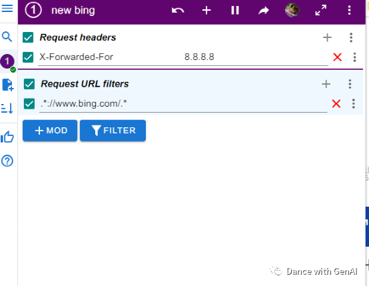Click the FILTER button

pyautogui.click(x=113, y=131)
